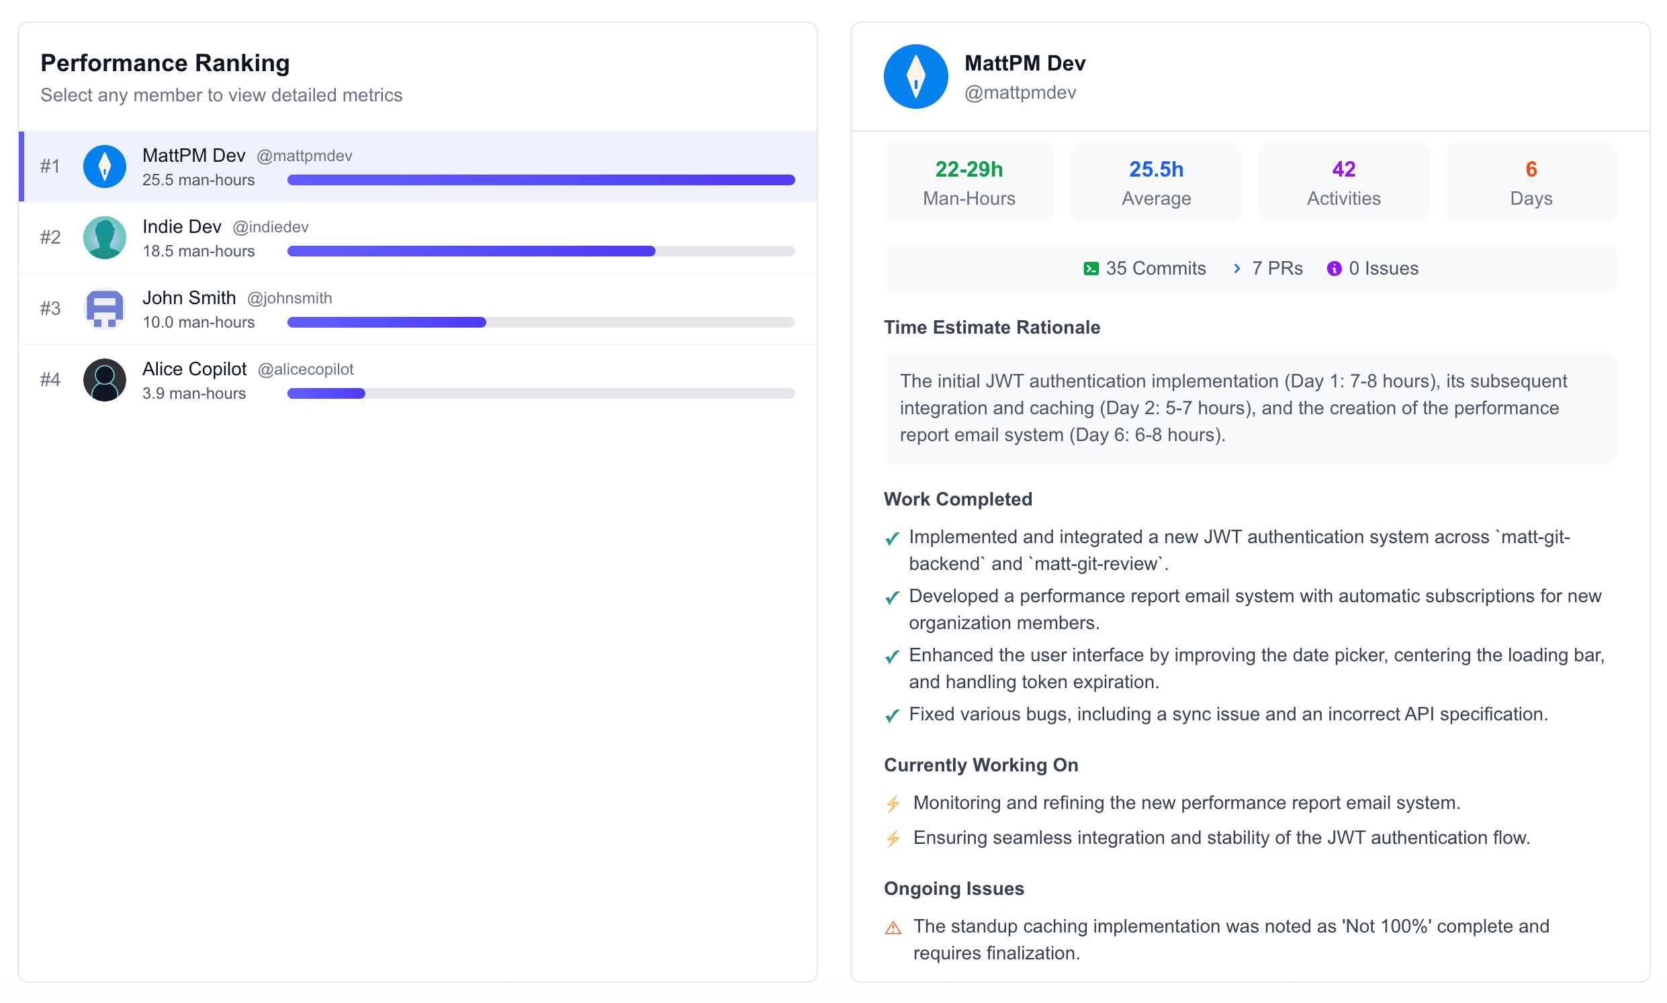This screenshot has height=1003, width=1667.
Task: Click the 42 Activities stat card
Action: (1343, 182)
